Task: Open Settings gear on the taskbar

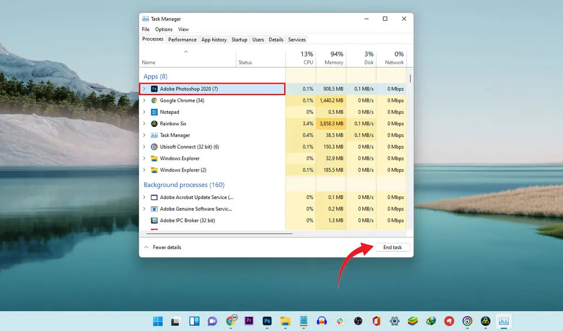Action: (395, 321)
